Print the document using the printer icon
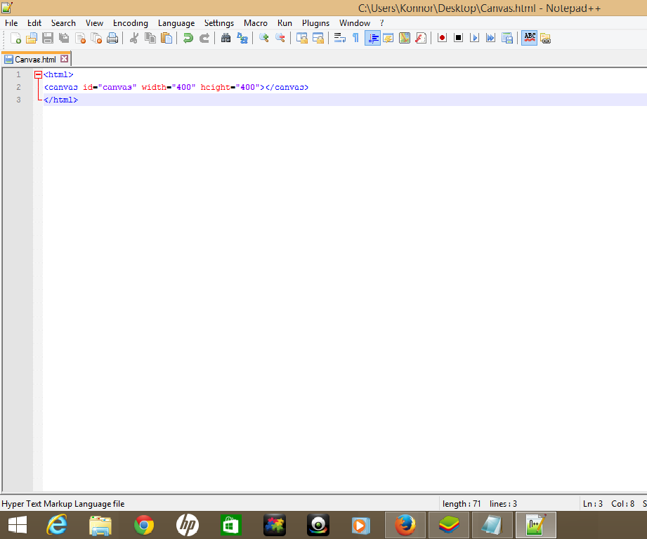Screen dimensions: 647x539 112,39
